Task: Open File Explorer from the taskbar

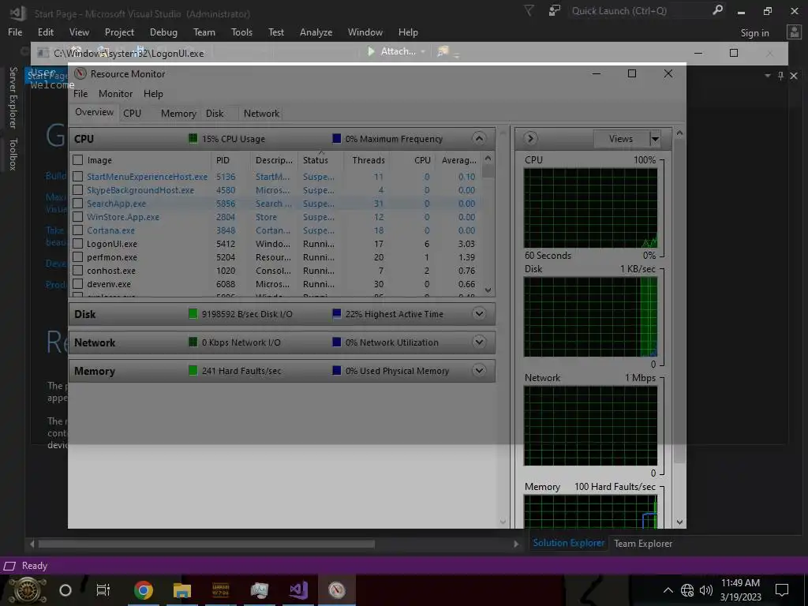Action: (x=182, y=590)
